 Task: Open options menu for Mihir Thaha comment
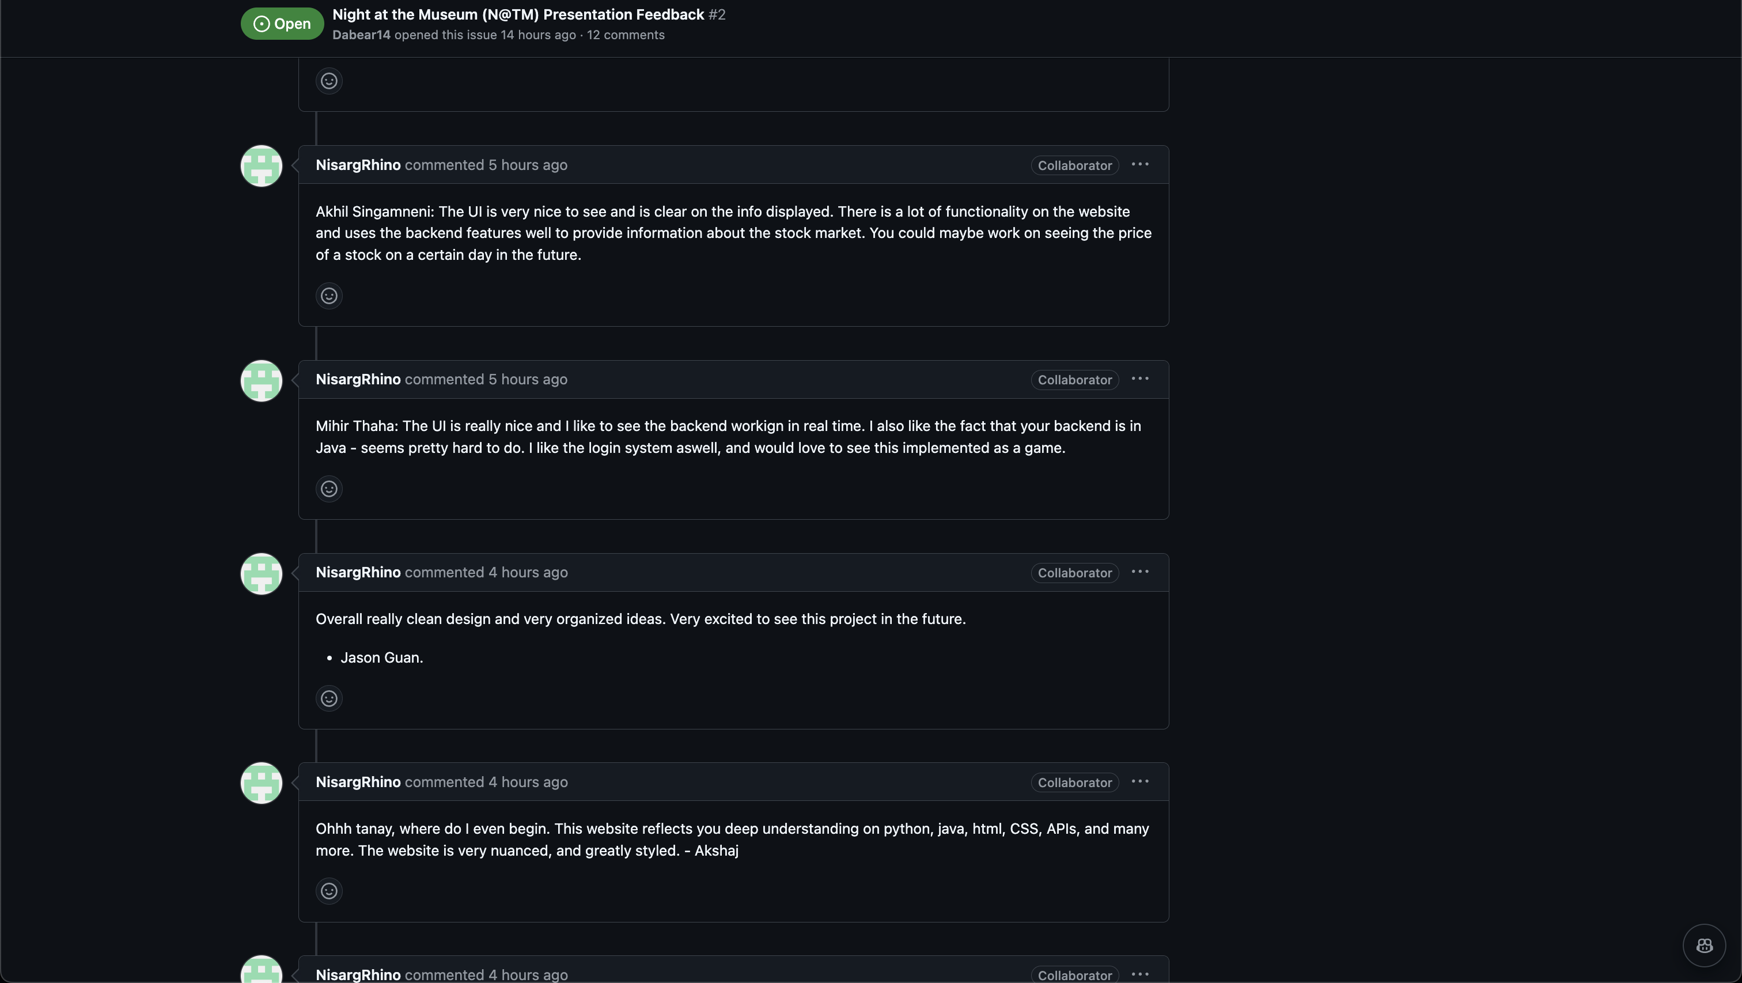[1139, 379]
